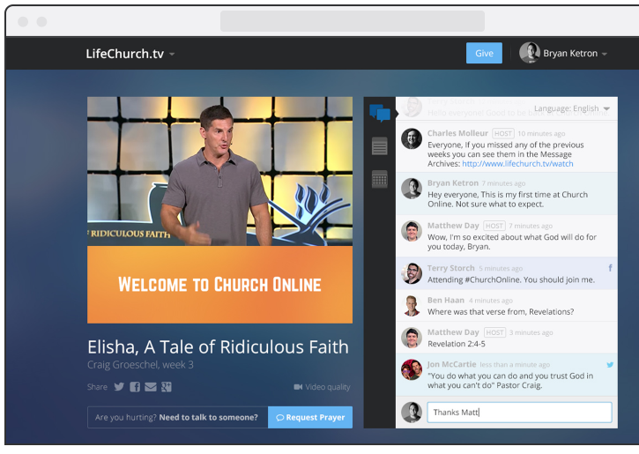Viewport: 639px width, 454px height.
Task: Open the Language: English dropdown
Action: pos(572,108)
